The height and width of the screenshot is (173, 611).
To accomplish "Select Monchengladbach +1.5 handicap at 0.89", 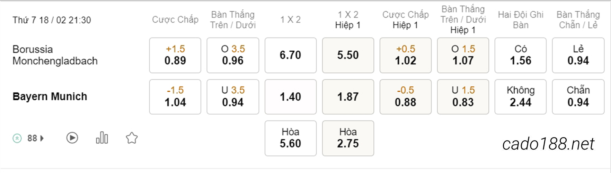I will tap(175, 55).
